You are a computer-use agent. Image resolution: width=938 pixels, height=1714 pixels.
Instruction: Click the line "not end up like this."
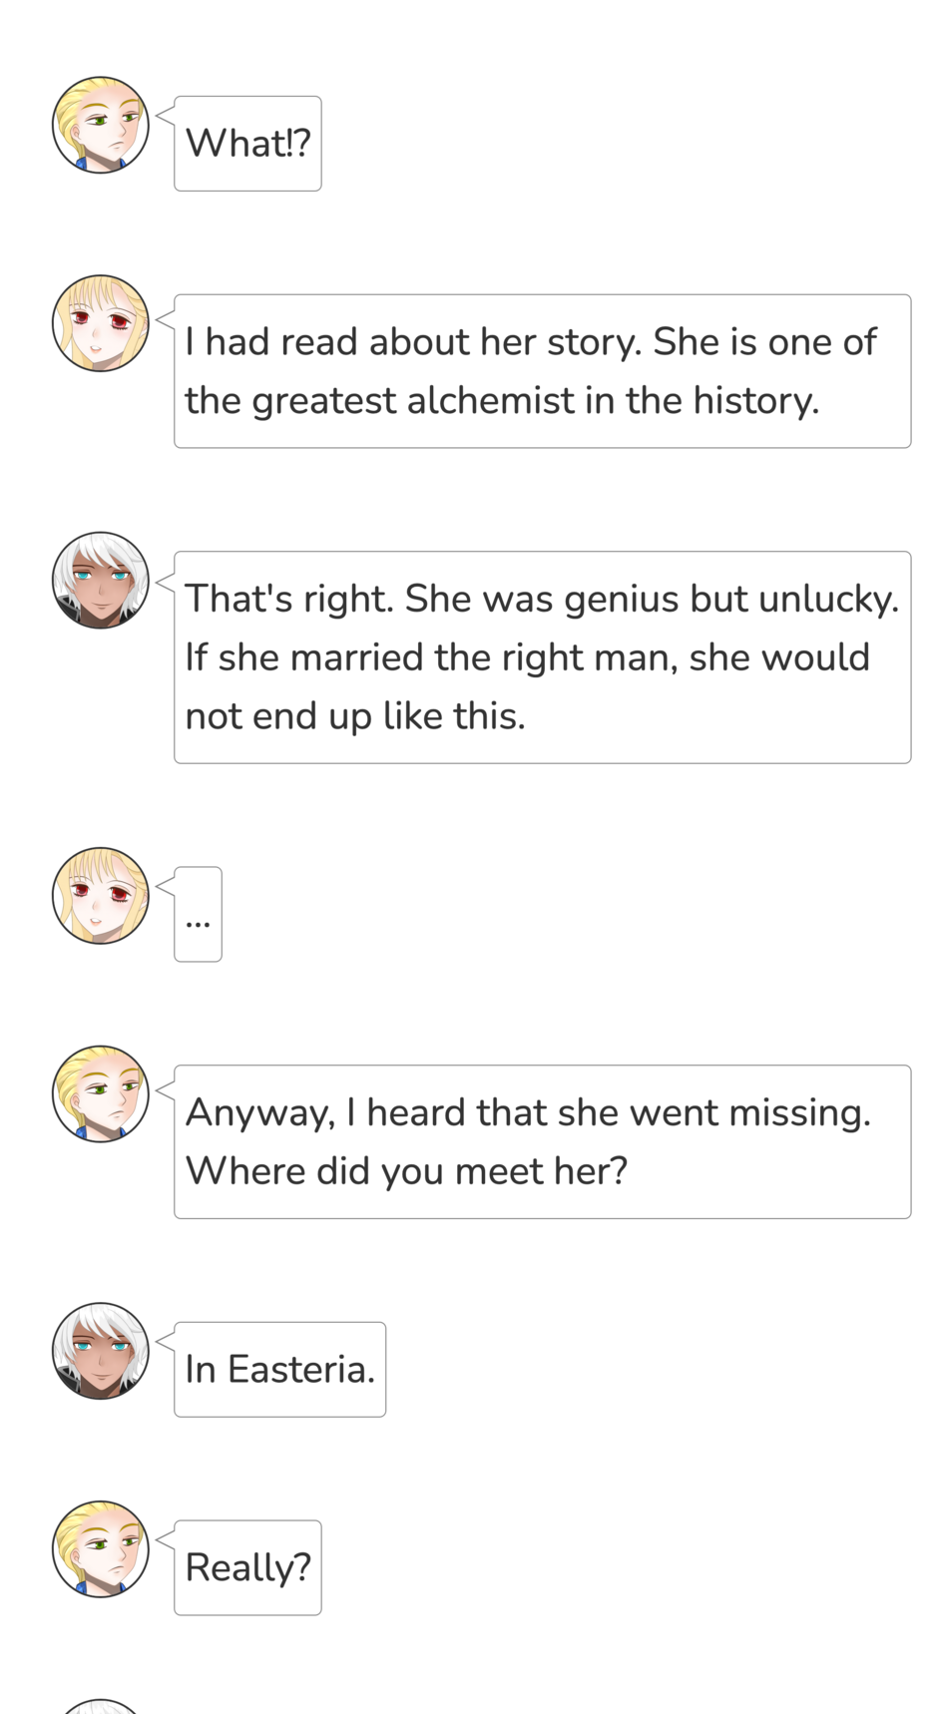pos(355,716)
